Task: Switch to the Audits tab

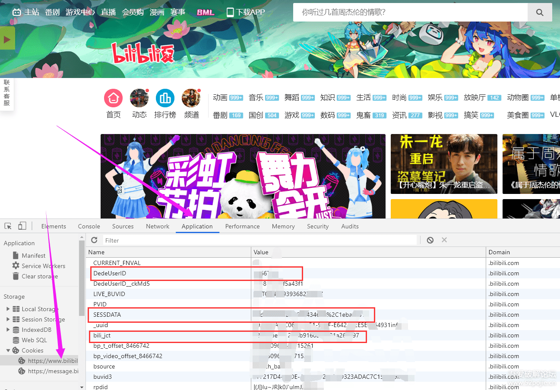Action: point(350,226)
